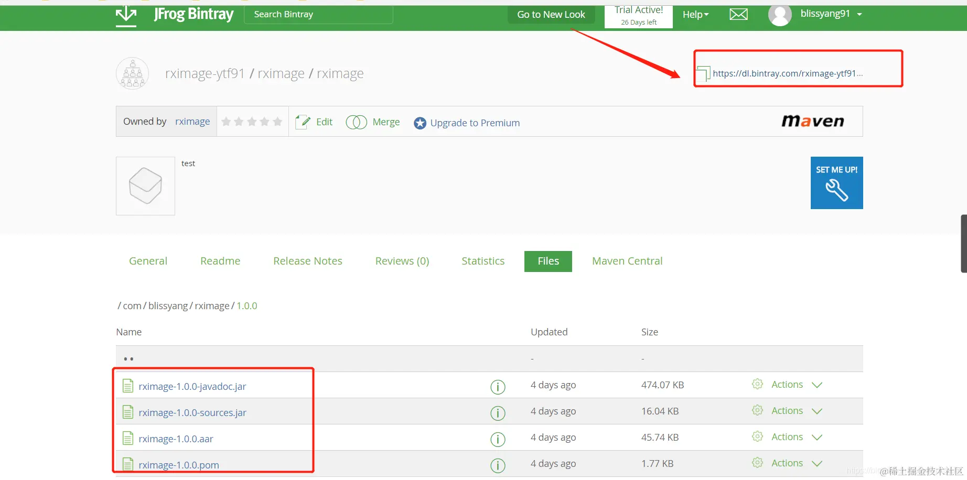This screenshot has width=967, height=480.
Task: Click Actions text for rximage-1.0.0.aar
Action: tap(787, 437)
